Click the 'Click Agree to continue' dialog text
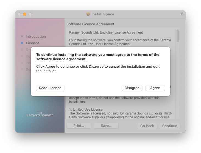201x153 pixels. (98, 69)
